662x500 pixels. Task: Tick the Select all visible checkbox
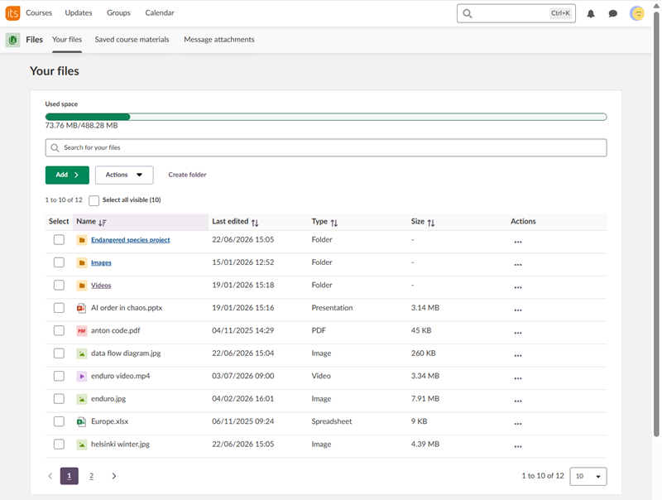pyautogui.click(x=94, y=200)
